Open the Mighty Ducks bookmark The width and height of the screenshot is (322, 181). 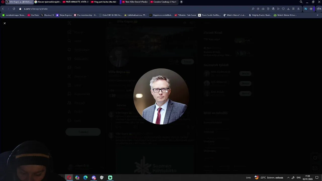click(x=260, y=15)
